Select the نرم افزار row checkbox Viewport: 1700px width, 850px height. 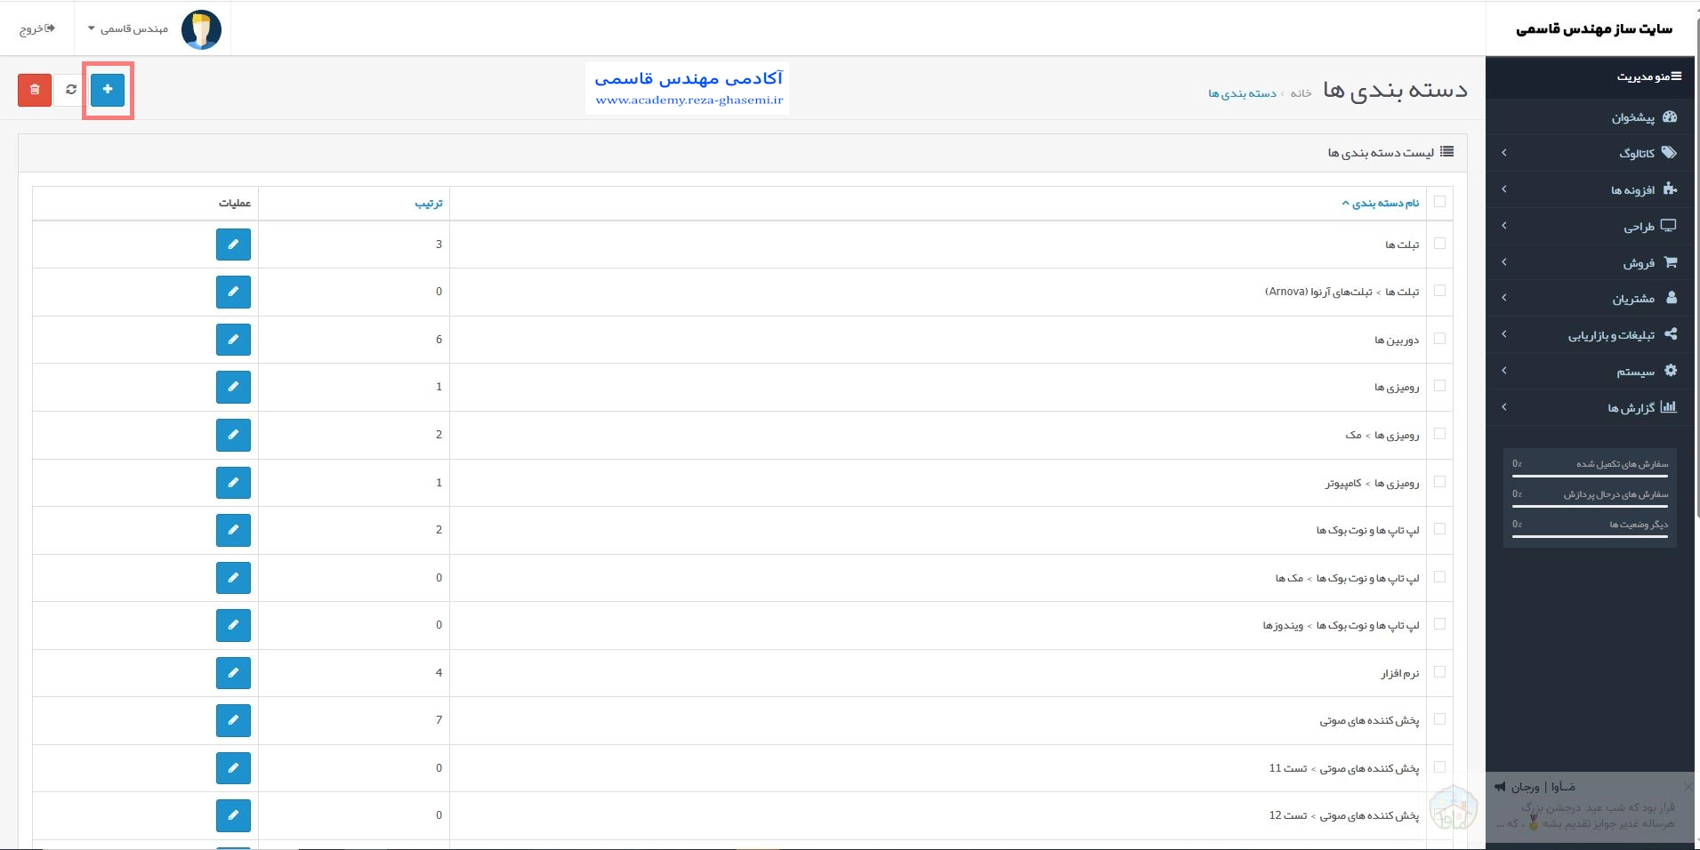(1440, 672)
